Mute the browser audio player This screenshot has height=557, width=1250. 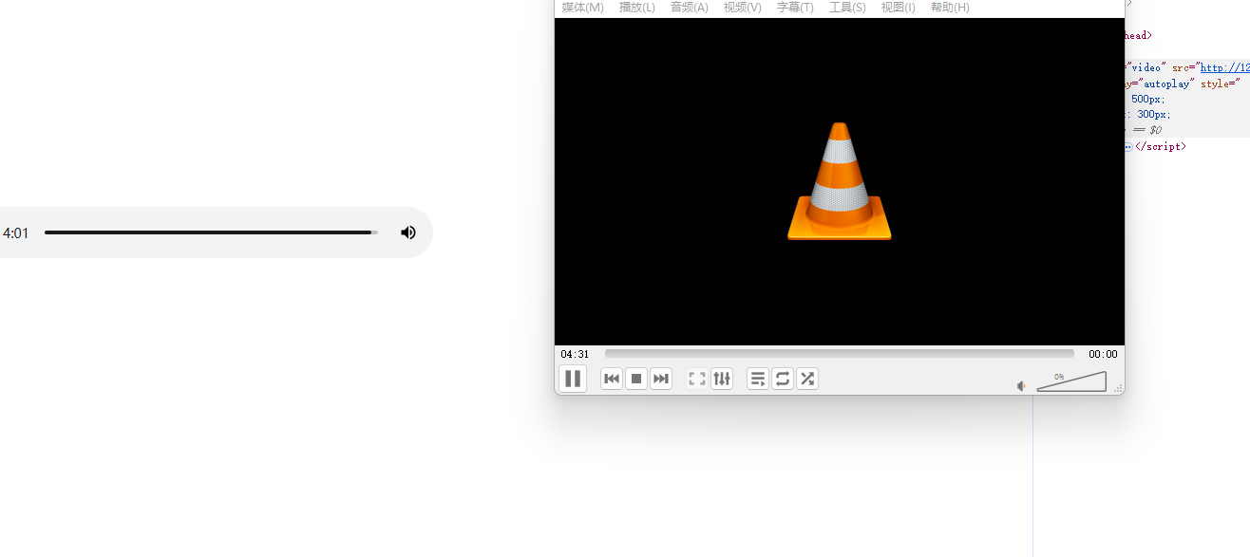click(408, 232)
